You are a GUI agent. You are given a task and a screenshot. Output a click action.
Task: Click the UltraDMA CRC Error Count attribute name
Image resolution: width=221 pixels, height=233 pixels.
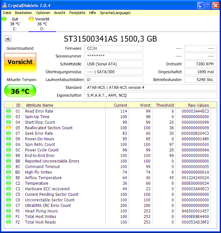tap(48, 206)
